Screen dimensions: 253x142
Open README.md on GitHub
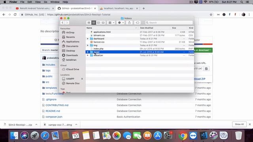point(53,111)
